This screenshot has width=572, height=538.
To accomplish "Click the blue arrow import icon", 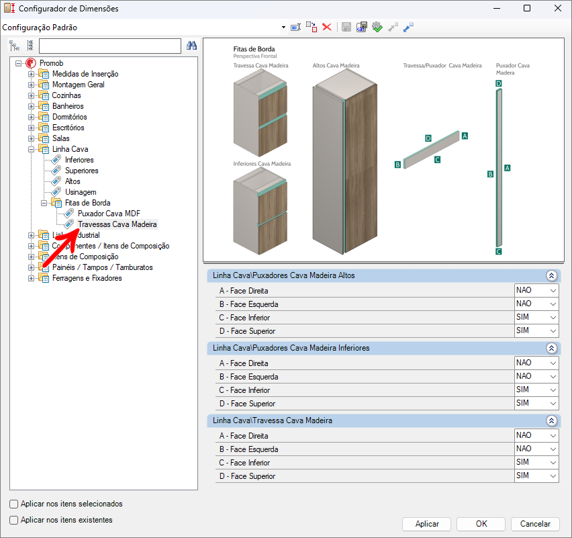I will pos(408,27).
